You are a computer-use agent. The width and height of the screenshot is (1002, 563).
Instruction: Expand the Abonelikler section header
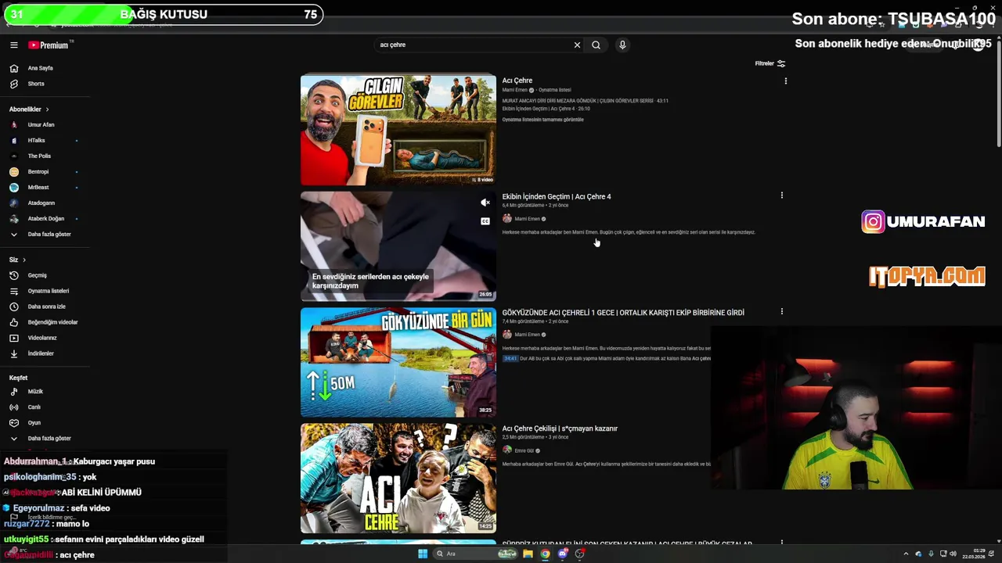[29, 109]
